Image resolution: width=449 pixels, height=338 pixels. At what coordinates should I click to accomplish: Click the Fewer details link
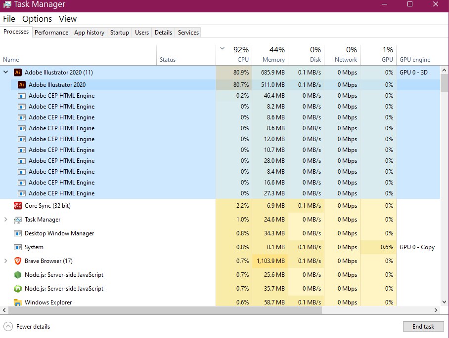[33, 326]
